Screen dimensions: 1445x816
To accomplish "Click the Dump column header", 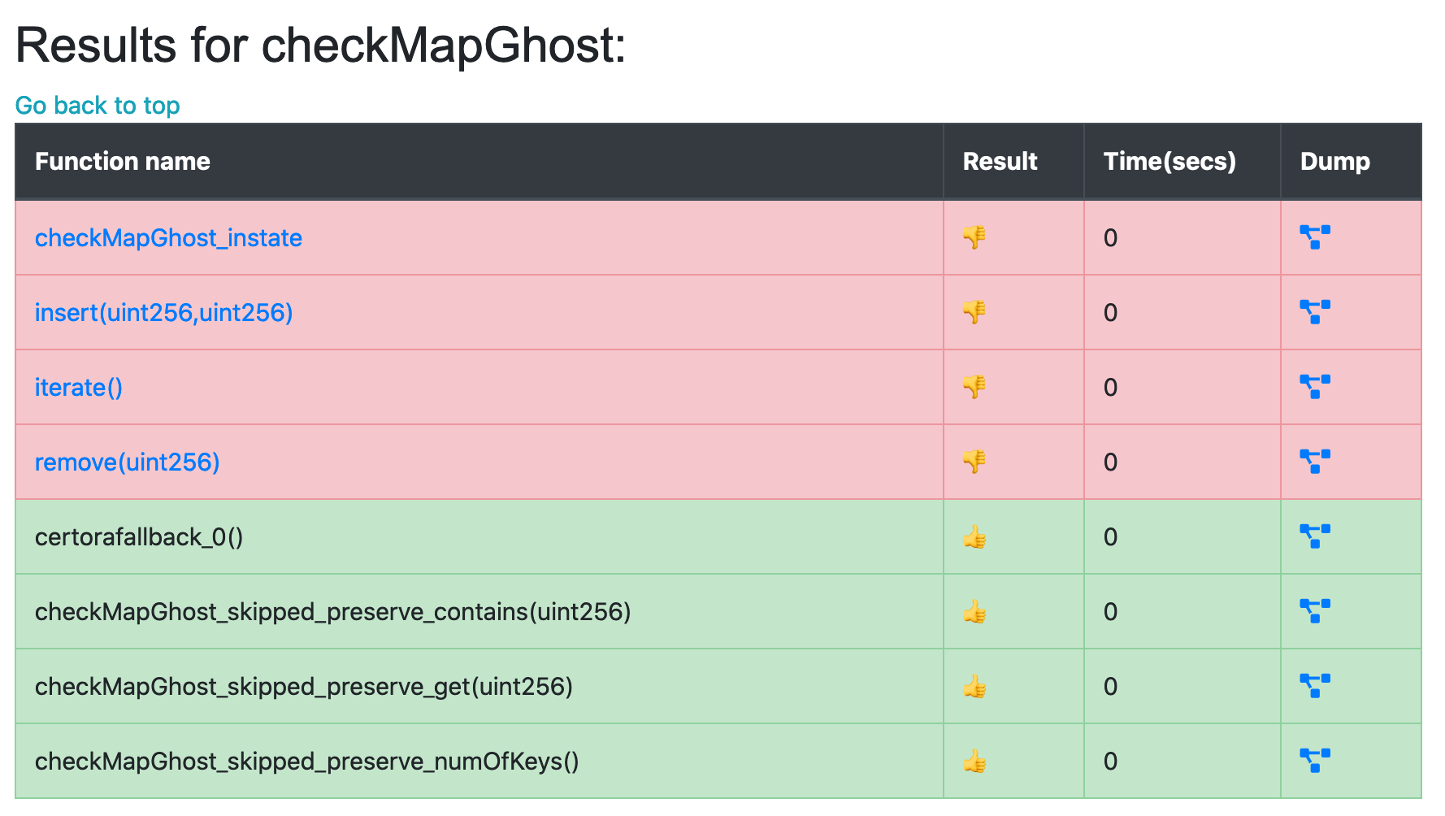I will [x=1334, y=162].
